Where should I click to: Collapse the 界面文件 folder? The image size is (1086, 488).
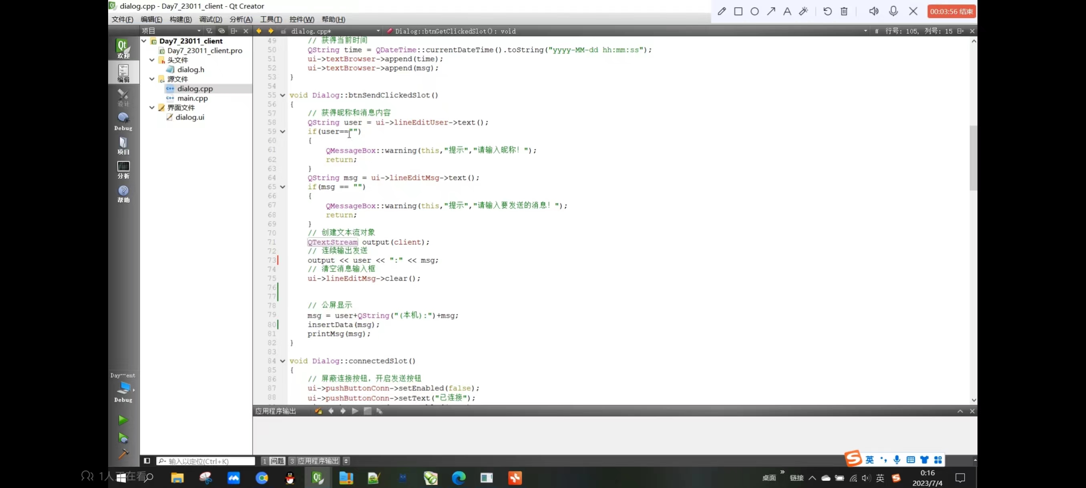coord(152,107)
